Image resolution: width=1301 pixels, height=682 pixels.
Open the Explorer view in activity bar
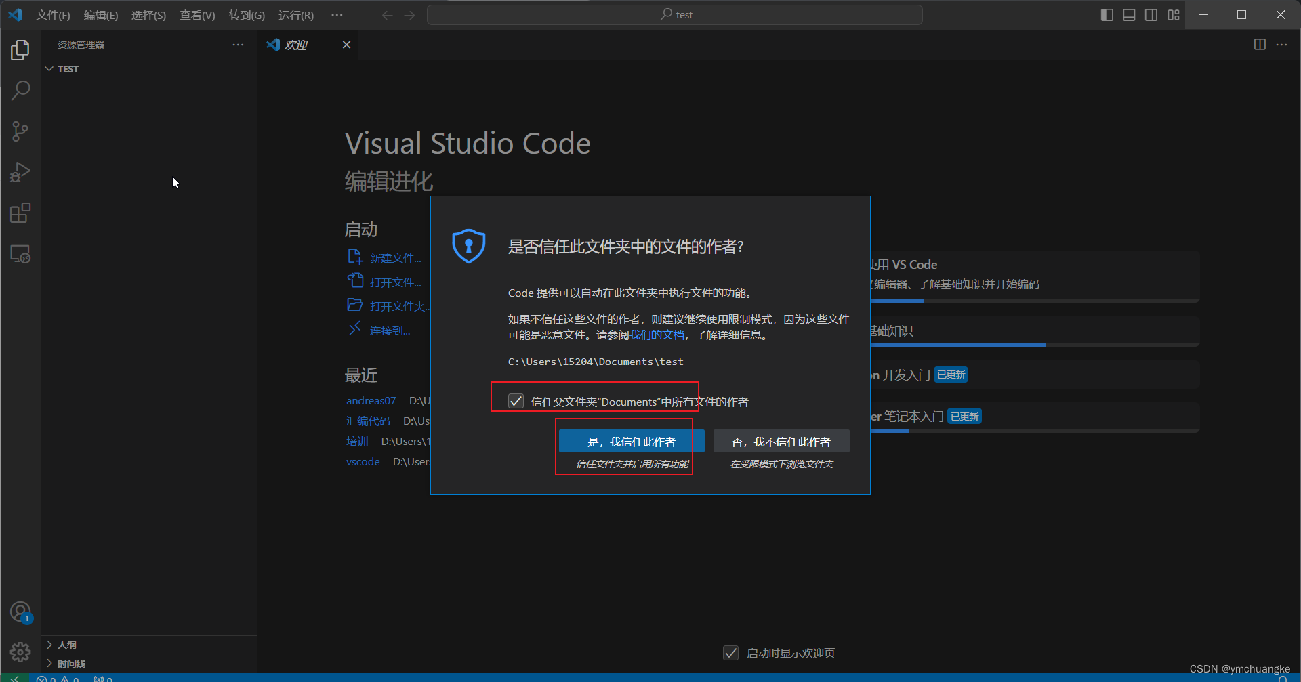20,49
